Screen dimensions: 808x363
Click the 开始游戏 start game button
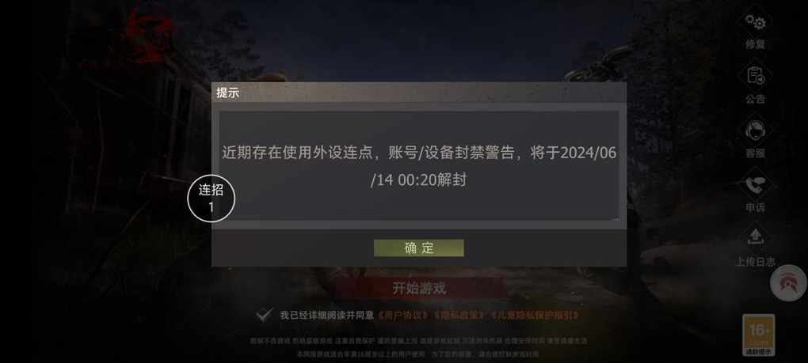click(420, 288)
